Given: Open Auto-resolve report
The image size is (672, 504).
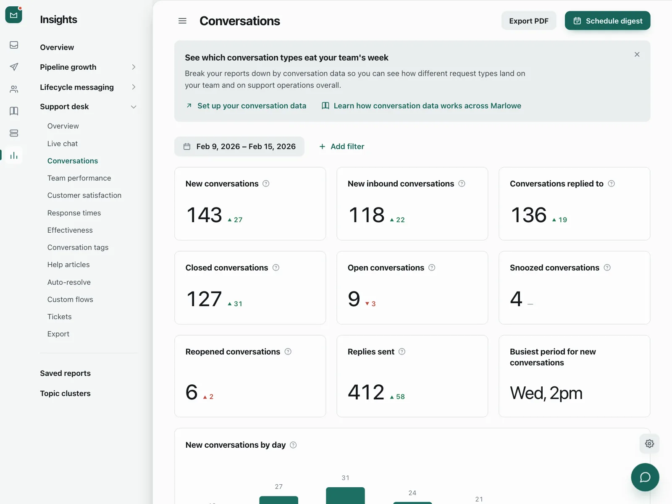Looking at the screenshot, I should pos(69,282).
